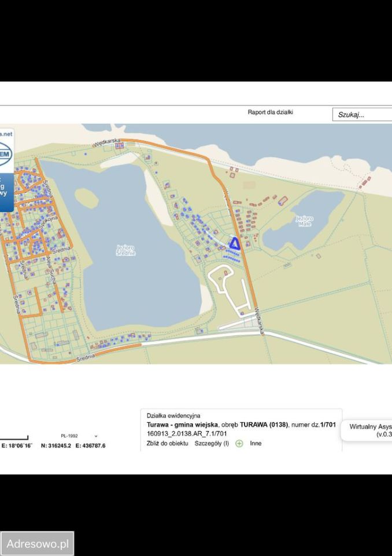Click the Jezioro Małe lake label

point(304,220)
